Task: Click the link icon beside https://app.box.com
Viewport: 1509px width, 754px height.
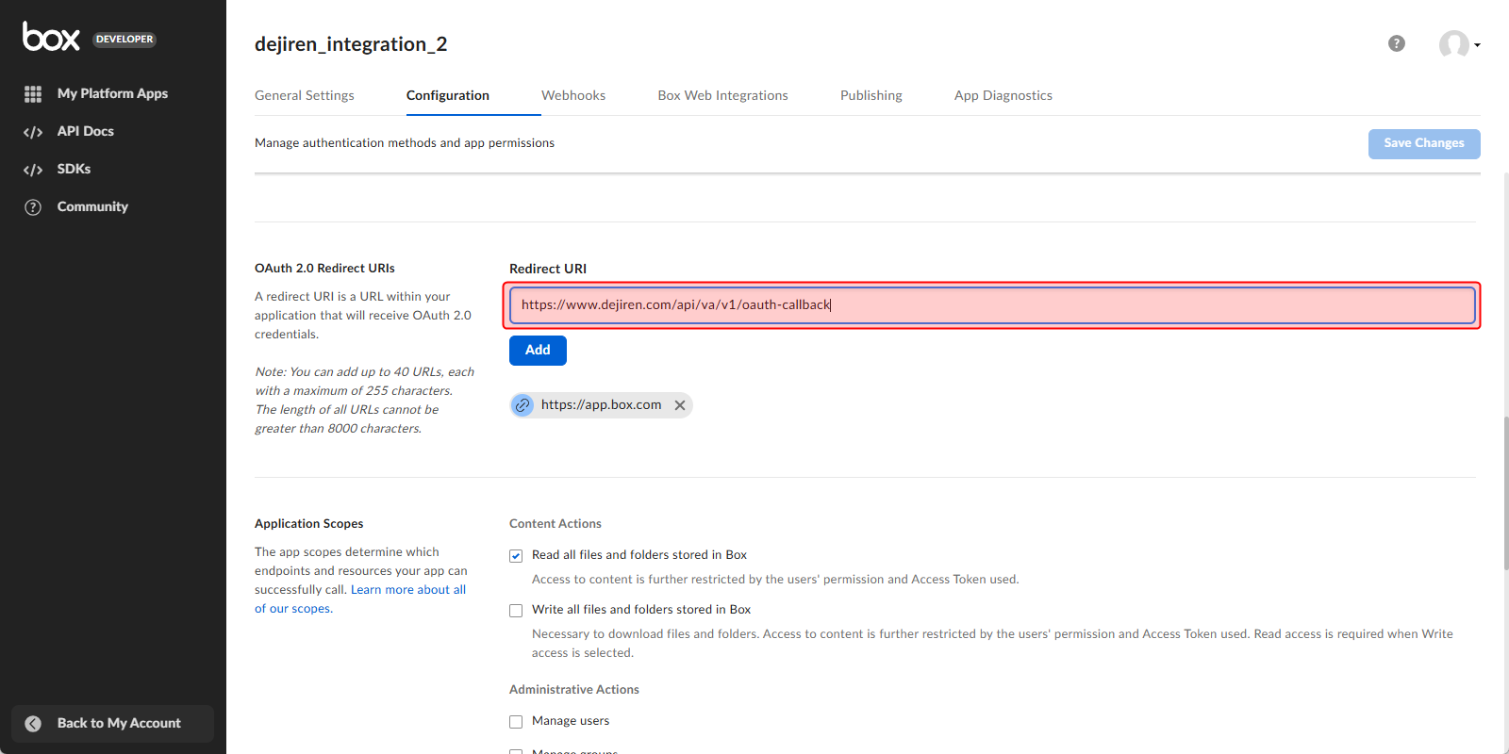Action: [522, 405]
